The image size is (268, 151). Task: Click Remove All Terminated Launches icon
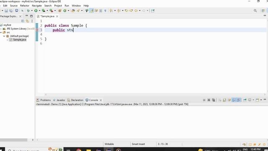[214, 100]
